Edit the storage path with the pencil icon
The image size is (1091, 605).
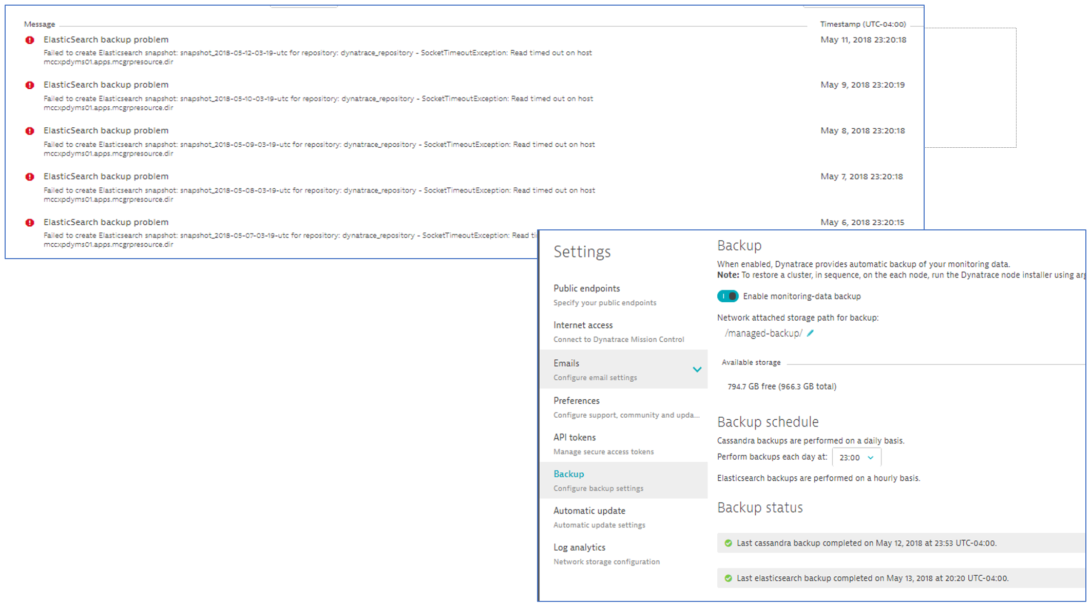coord(810,334)
